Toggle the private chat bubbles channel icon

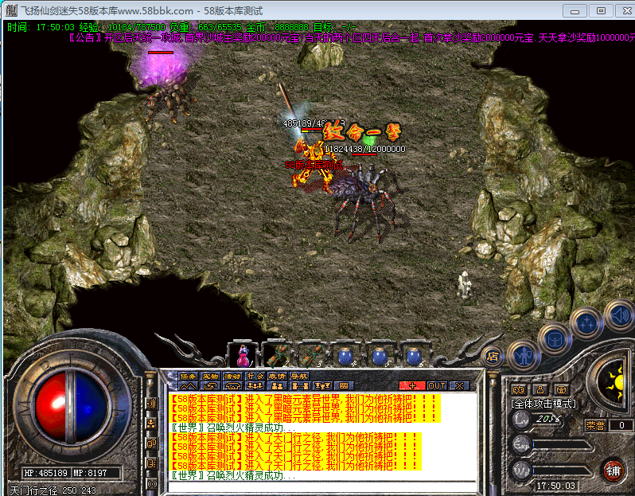(151, 443)
